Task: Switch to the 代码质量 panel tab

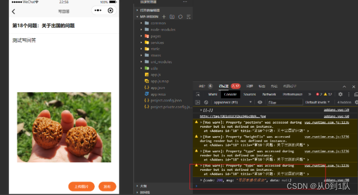Action: (x=290, y=86)
